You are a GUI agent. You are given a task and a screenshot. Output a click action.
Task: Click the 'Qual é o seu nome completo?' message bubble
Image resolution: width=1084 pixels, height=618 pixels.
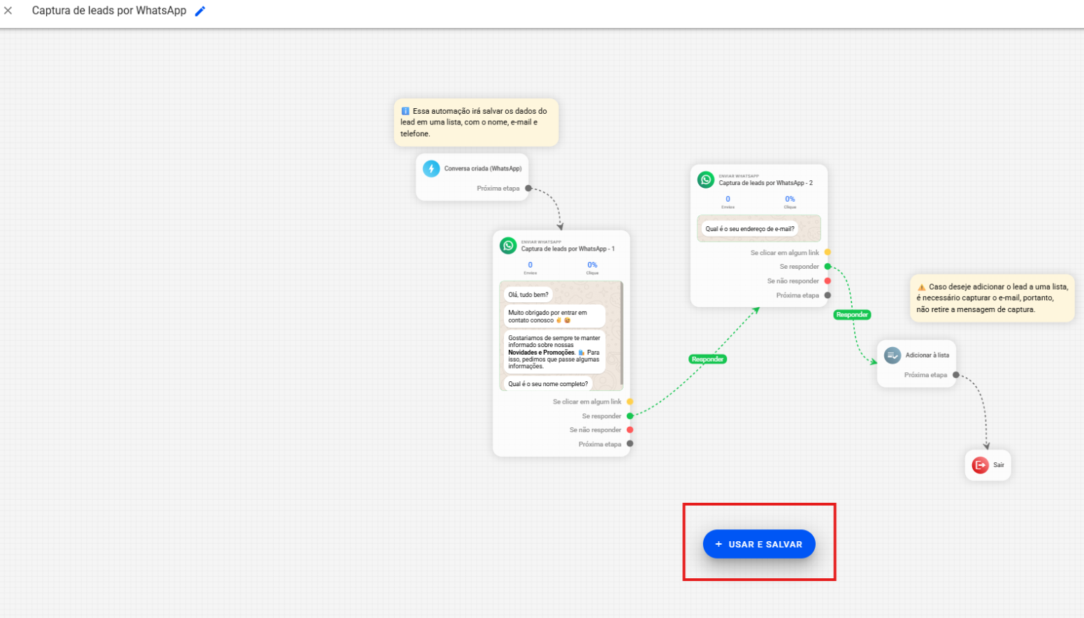click(x=548, y=384)
